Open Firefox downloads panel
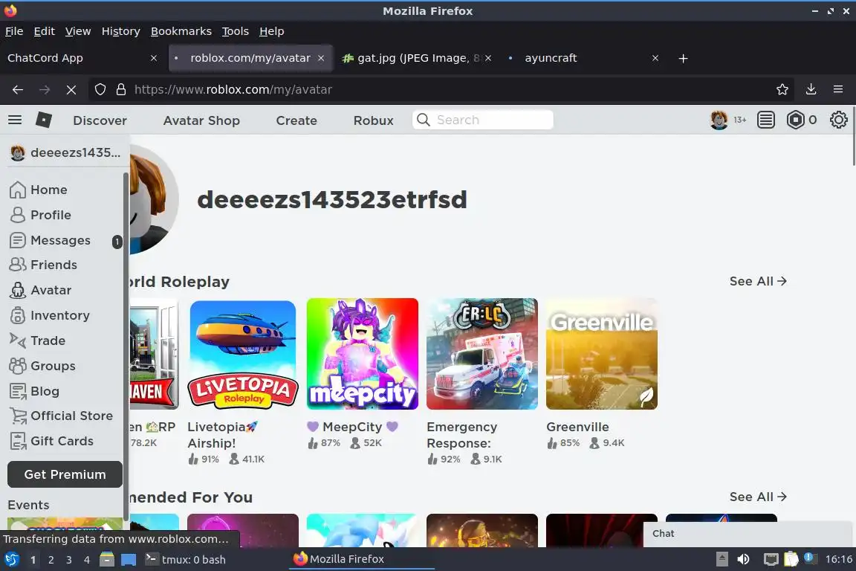 pos(811,90)
